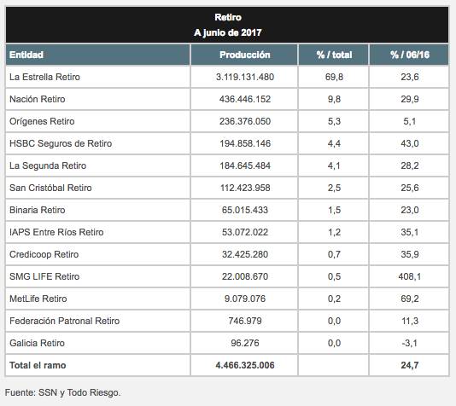456x406 pixels.
Task: Select production value 32.425.280
Action: (x=245, y=254)
